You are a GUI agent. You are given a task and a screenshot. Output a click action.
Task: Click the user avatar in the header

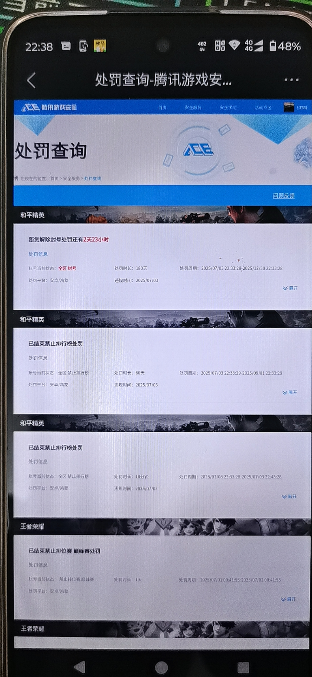click(289, 107)
